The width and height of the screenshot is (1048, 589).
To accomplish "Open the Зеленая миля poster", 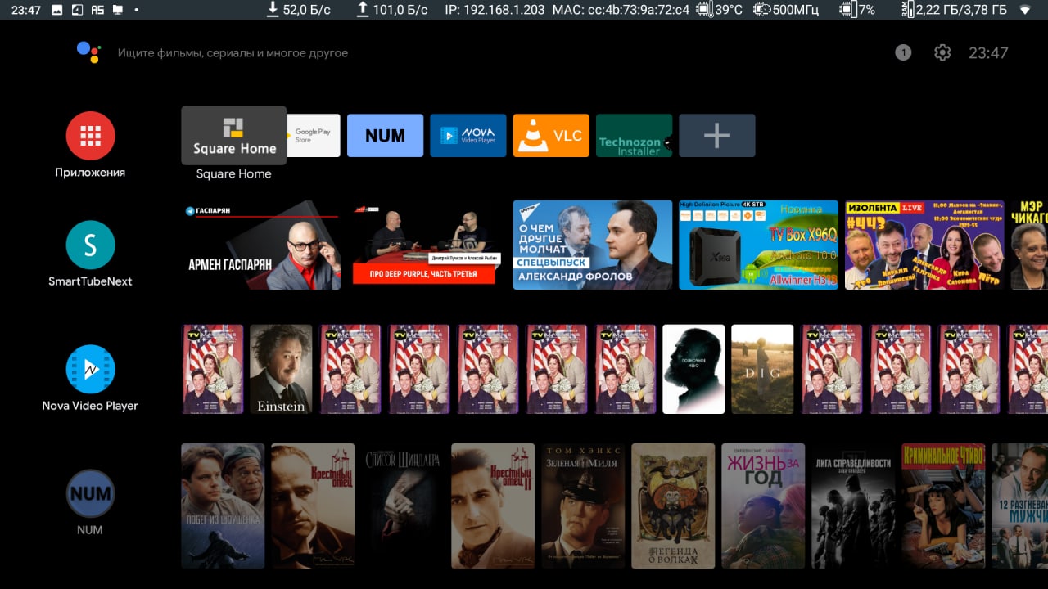I will (583, 506).
